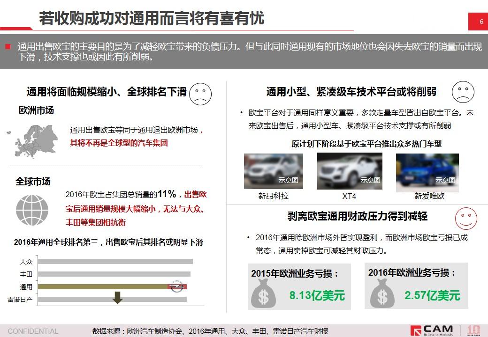488x337 pixels.
Task: Click the red smiley face beside 剥离欧宝
Action: (x=466, y=219)
